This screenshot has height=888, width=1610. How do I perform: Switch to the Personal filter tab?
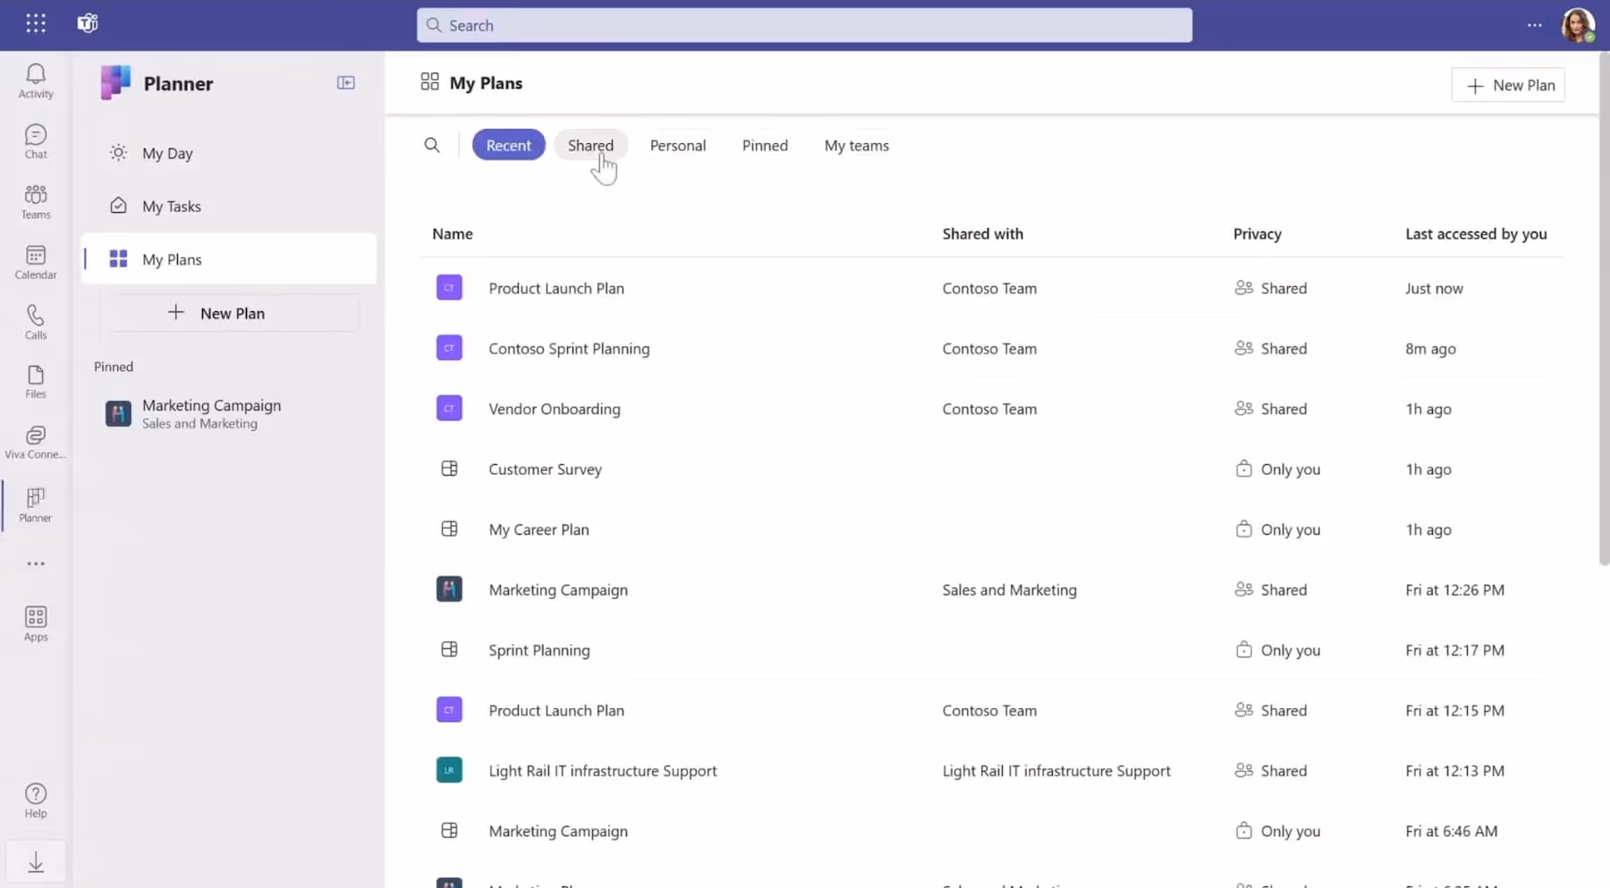pyautogui.click(x=678, y=145)
